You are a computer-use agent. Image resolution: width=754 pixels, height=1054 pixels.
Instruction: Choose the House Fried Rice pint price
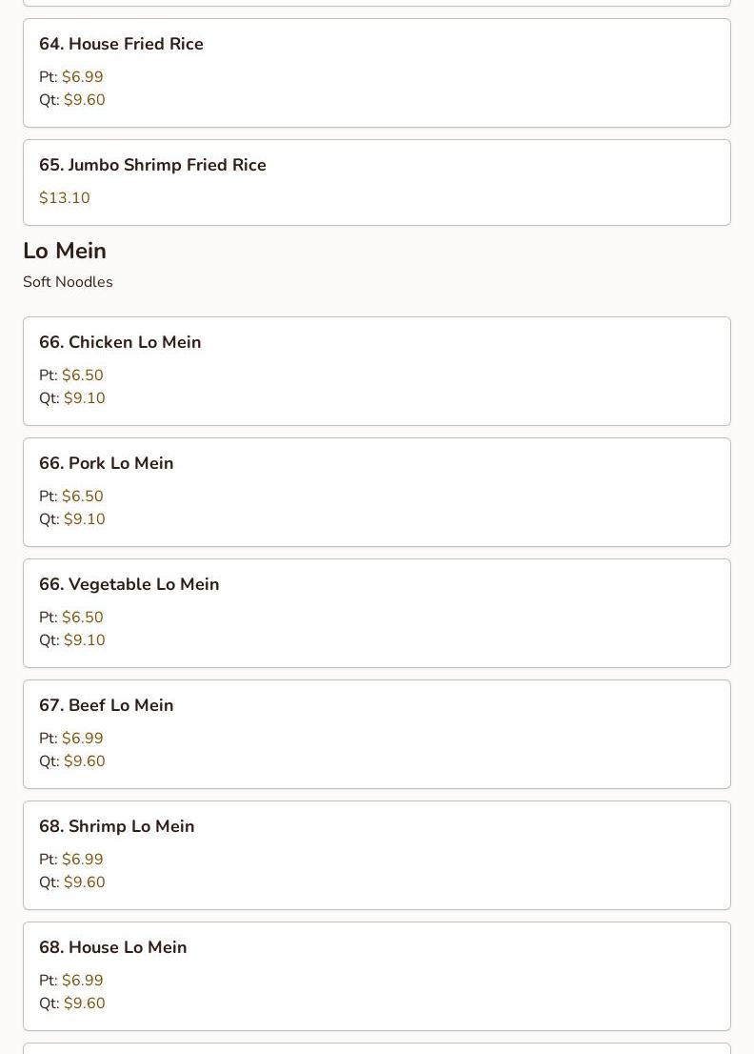(x=82, y=77)
